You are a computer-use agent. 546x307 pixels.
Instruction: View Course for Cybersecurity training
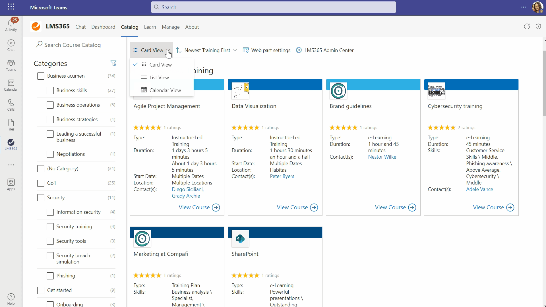pos(494,208)
